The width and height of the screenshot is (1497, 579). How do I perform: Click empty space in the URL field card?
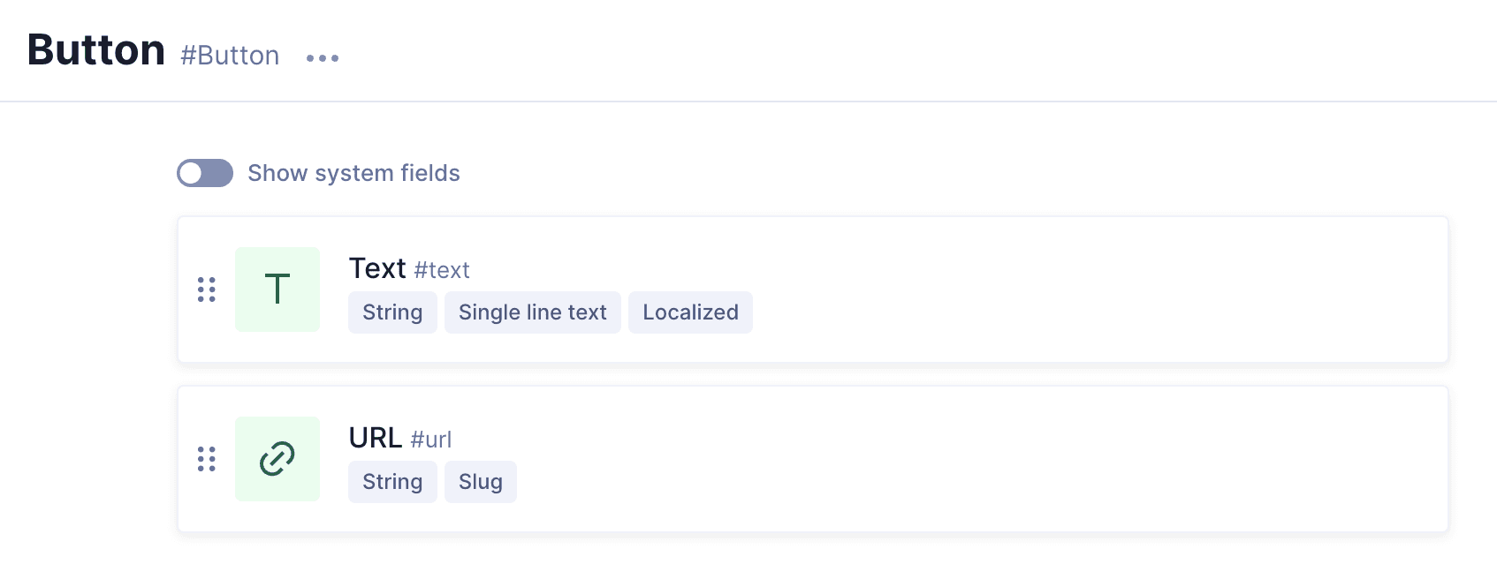1060,459
